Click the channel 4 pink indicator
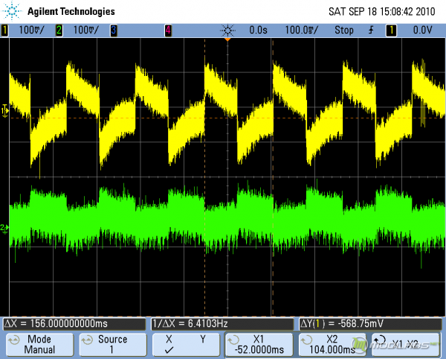Image resolution: width=446 pixels, height=359 pixels. (x=168, y=31)
